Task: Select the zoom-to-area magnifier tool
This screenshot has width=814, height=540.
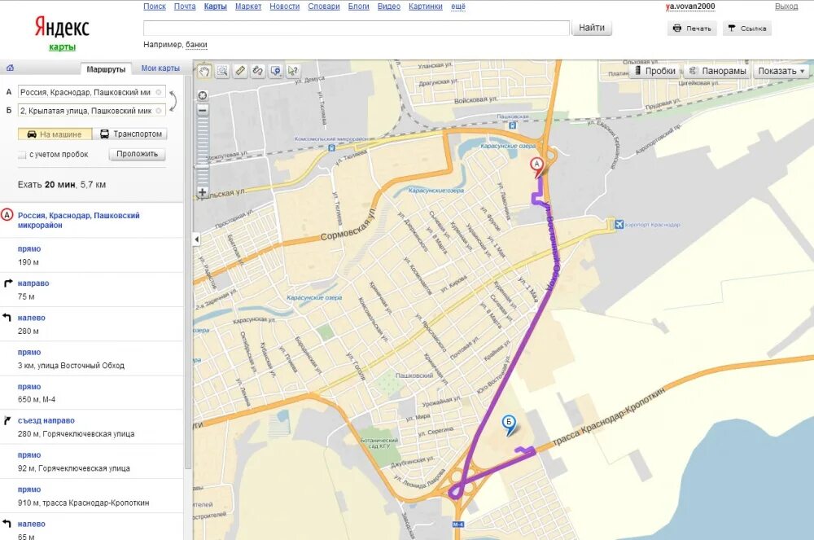Action: 222,71
